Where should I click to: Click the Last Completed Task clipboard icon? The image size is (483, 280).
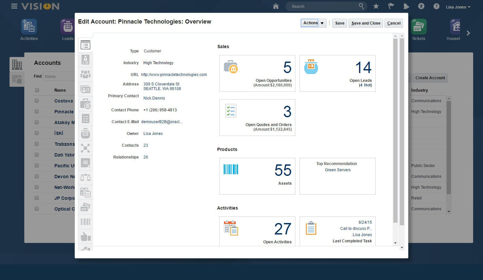311,228
